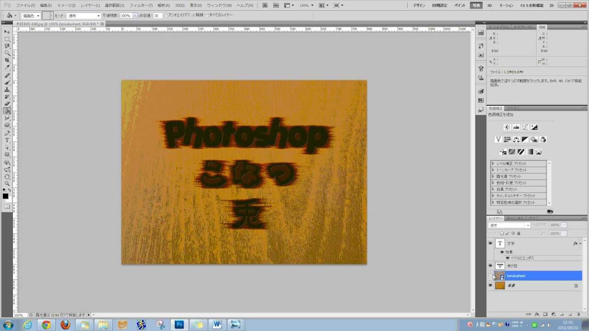Open the opacity slider arrow in options bar
This screenshot has height=331, width=589.
135,16
